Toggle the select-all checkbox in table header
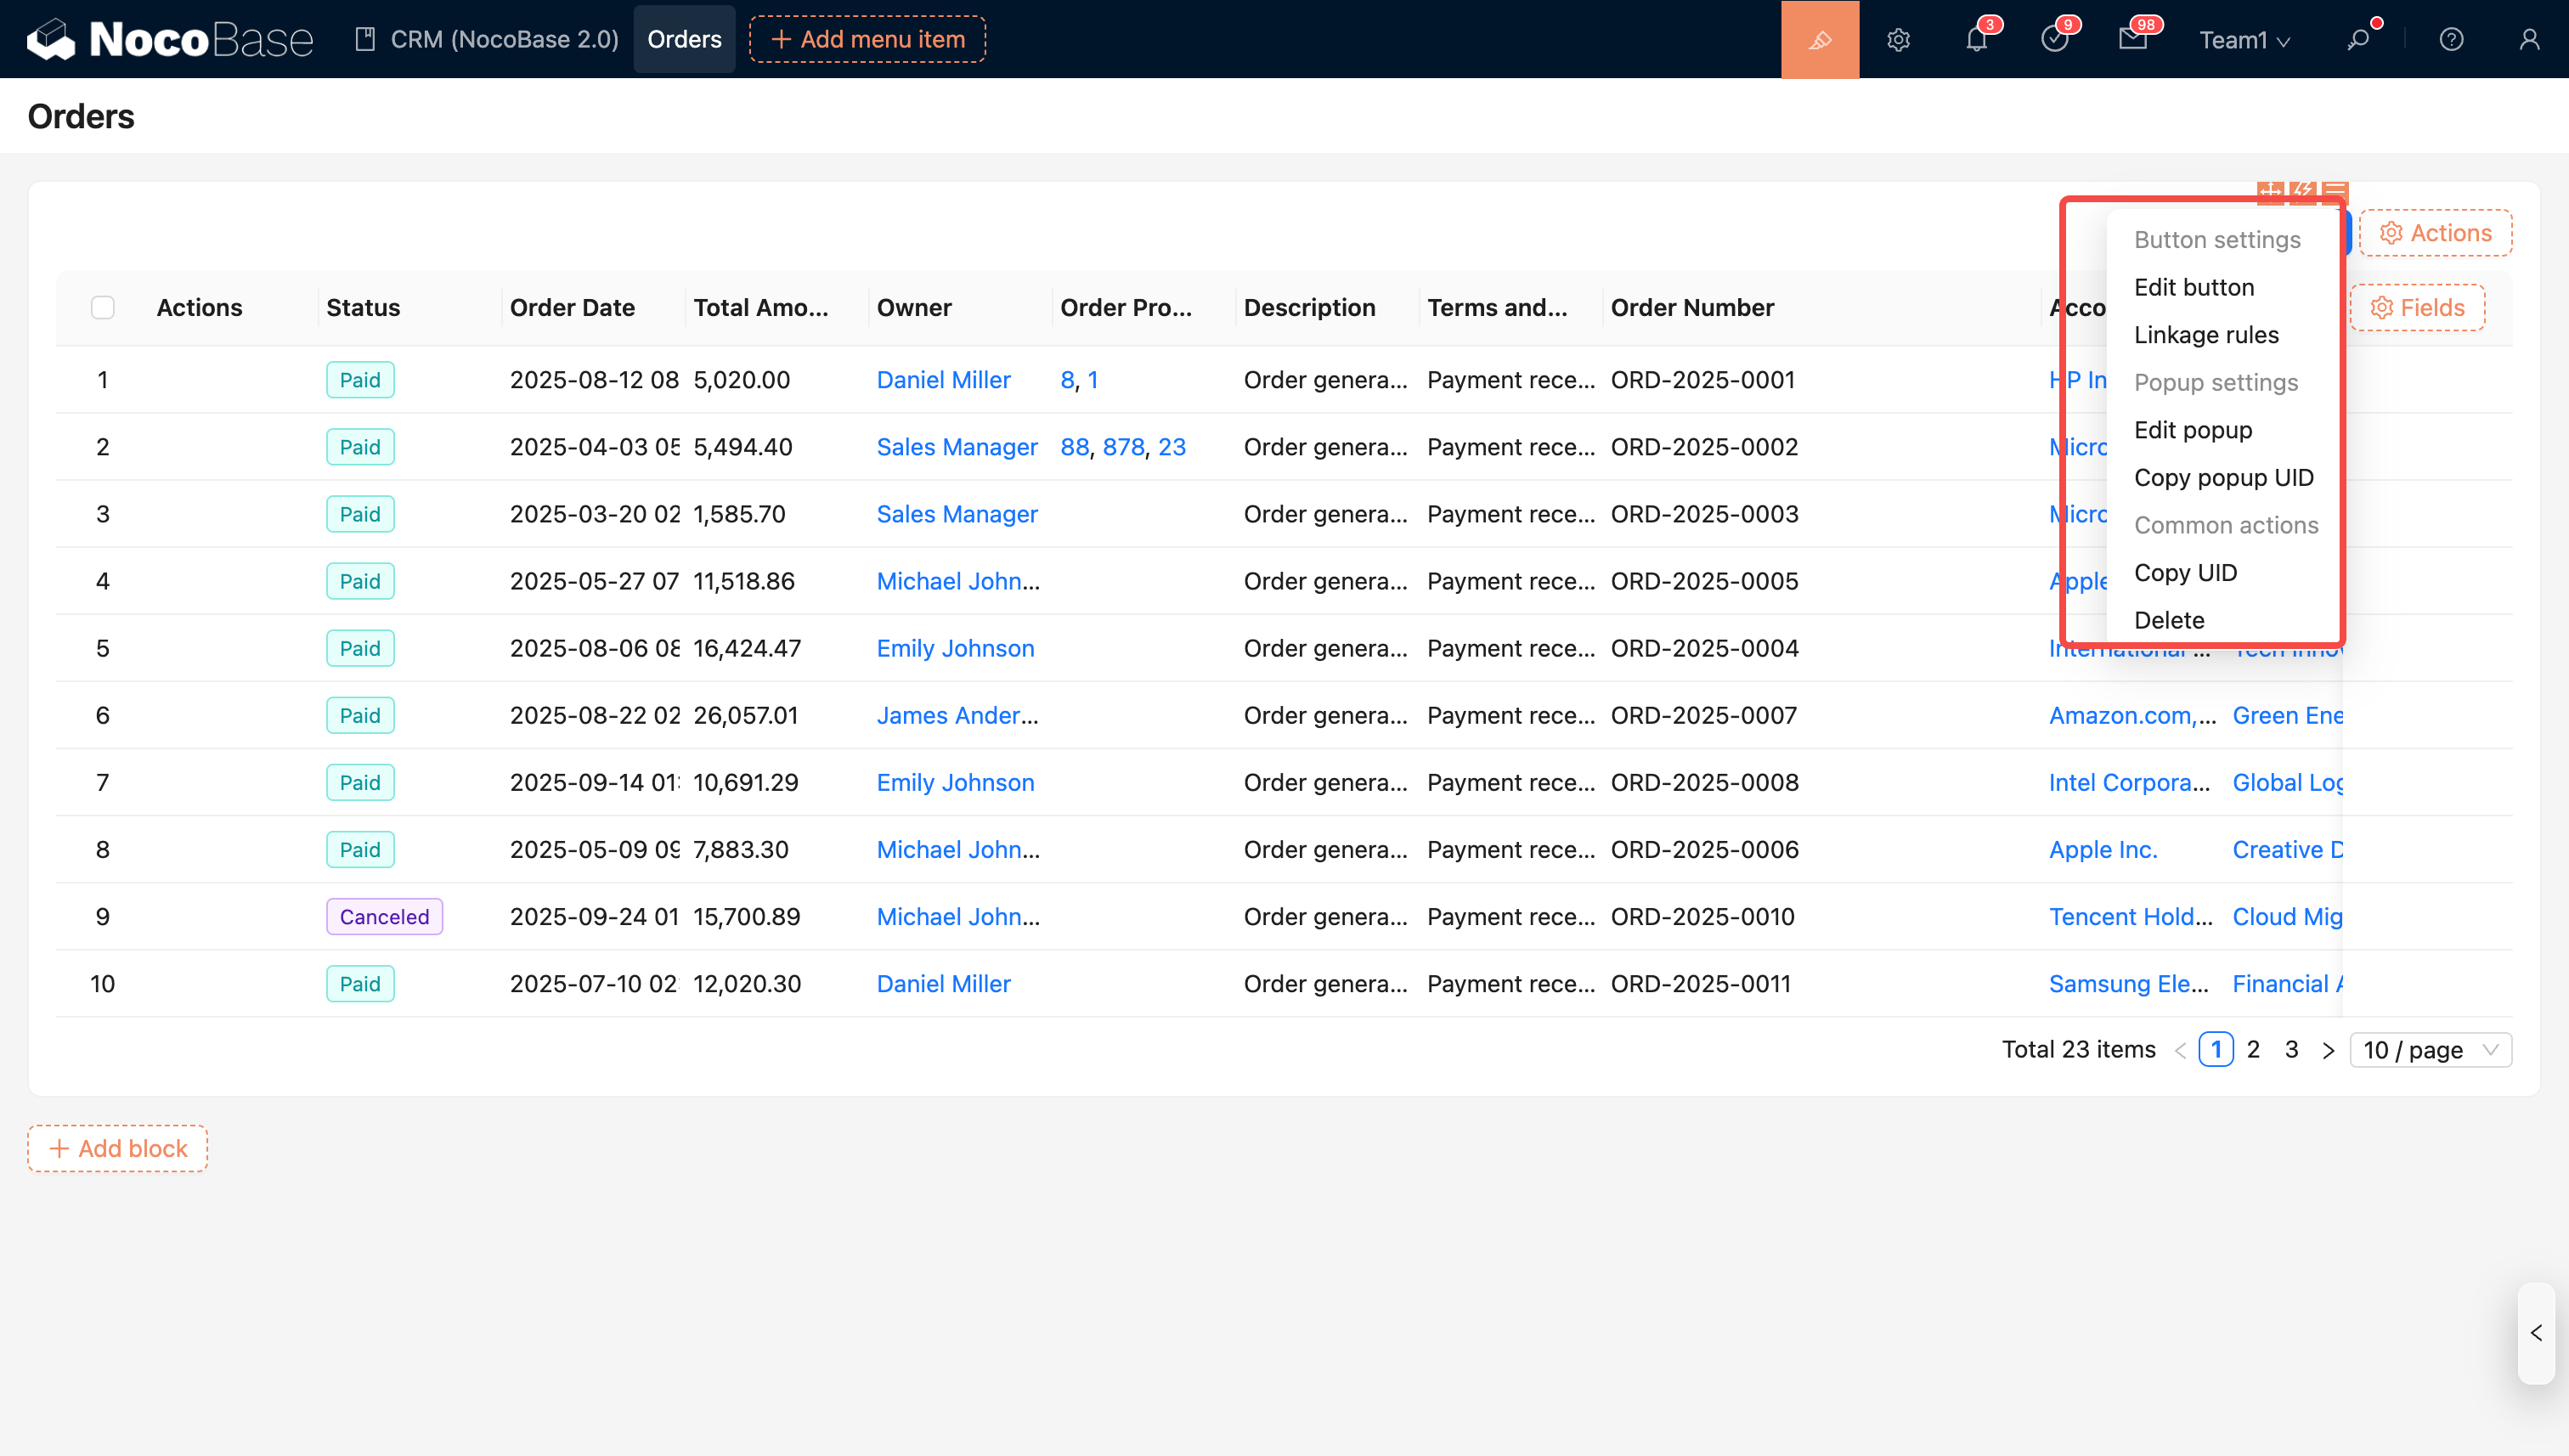Image resolution: width=2569 pixels, height=1456 pixels. tap(103, 307)
